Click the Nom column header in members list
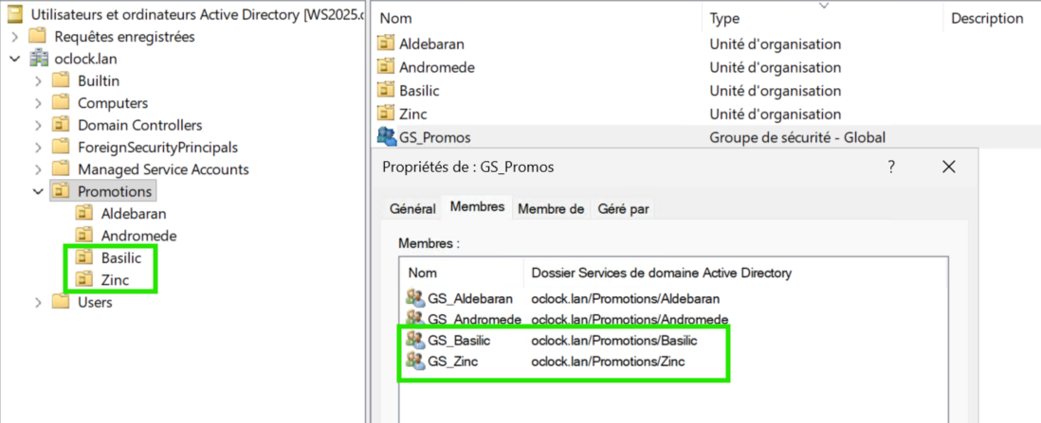Viewport: 1041px width, 423px height. 422,273
